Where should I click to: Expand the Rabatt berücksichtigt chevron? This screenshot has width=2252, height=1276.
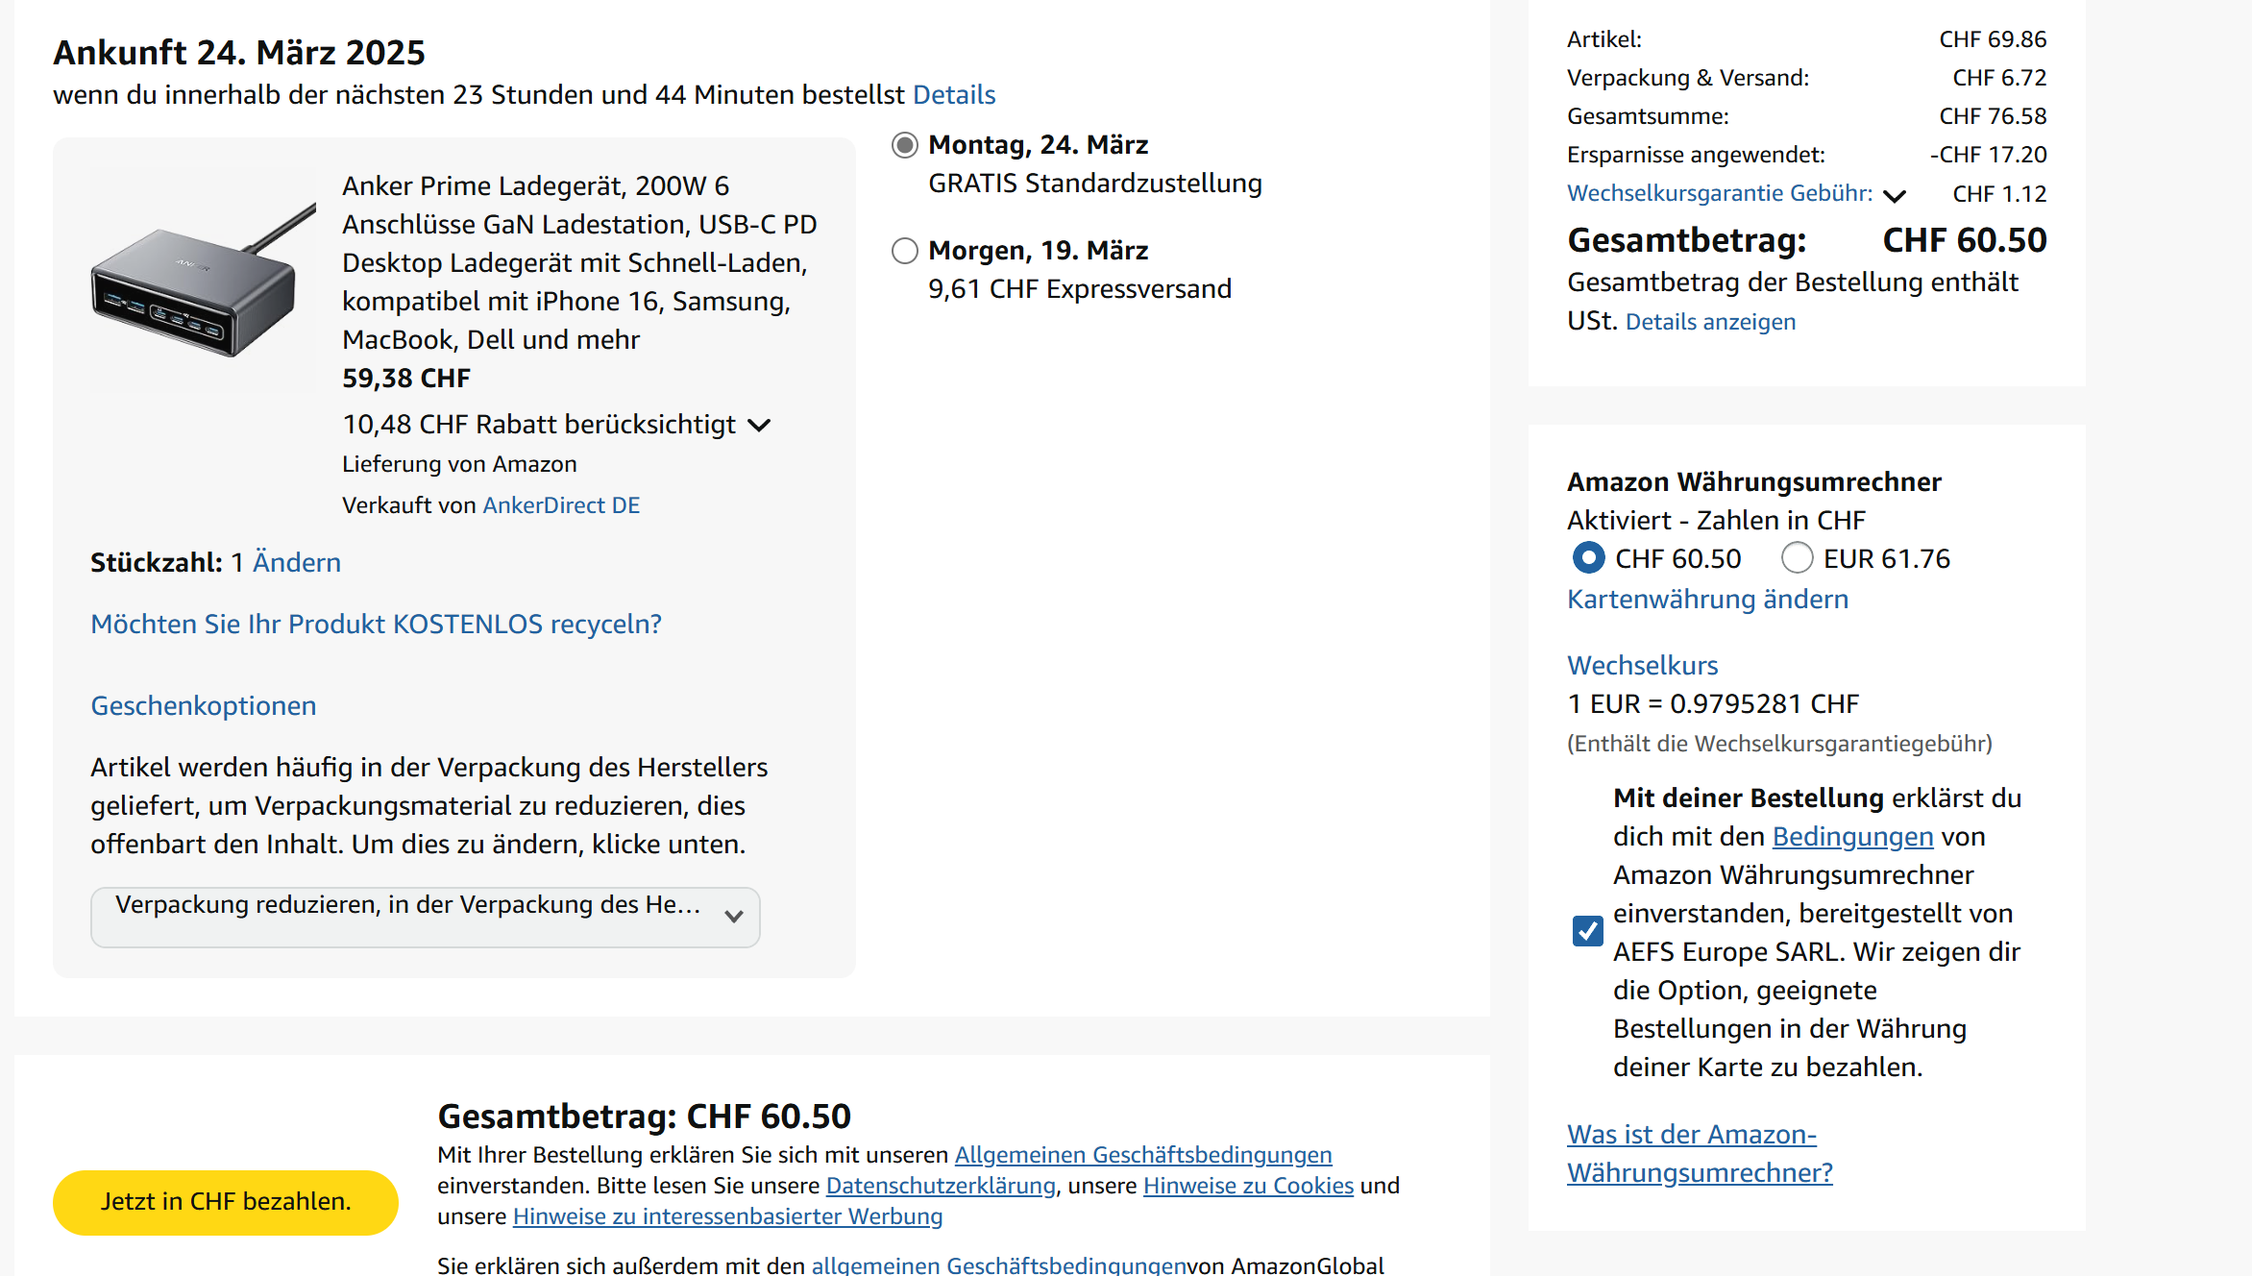pyautogui.click(x=759, y=426)
